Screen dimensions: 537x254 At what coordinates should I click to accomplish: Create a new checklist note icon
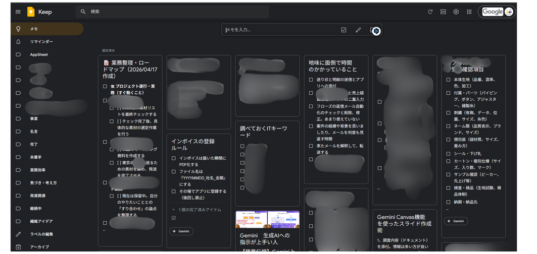pos(344,30)
